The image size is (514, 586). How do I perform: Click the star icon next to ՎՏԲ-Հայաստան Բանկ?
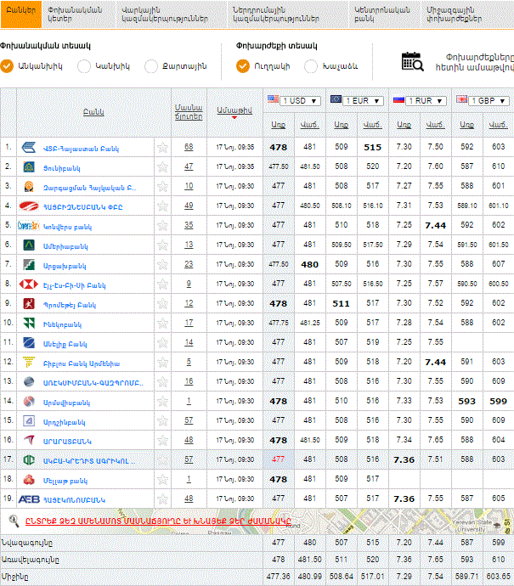coord(162,147)
